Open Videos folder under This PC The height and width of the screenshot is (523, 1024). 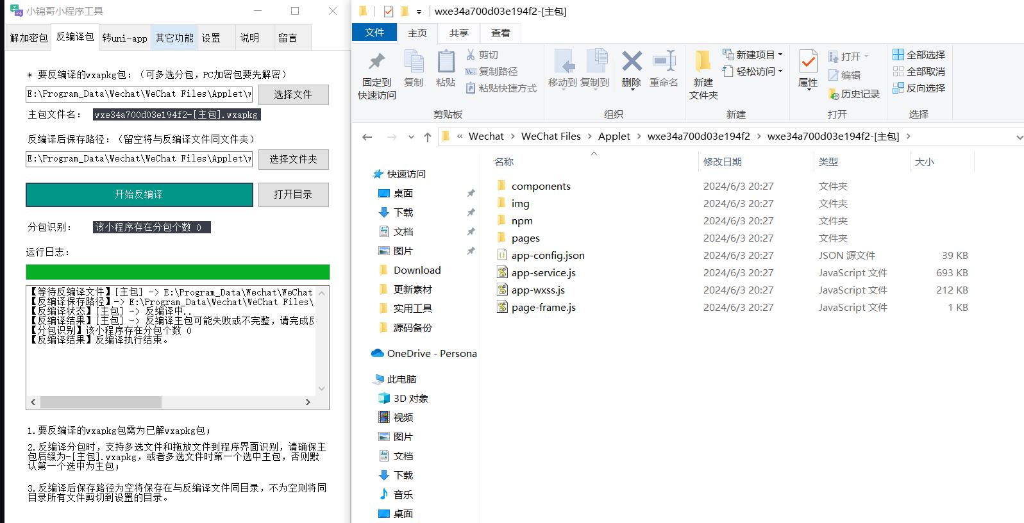point(396,418)
